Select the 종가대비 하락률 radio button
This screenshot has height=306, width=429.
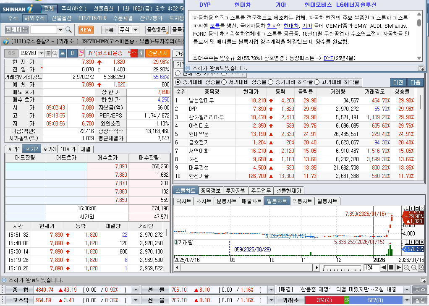tap(271, 82)
